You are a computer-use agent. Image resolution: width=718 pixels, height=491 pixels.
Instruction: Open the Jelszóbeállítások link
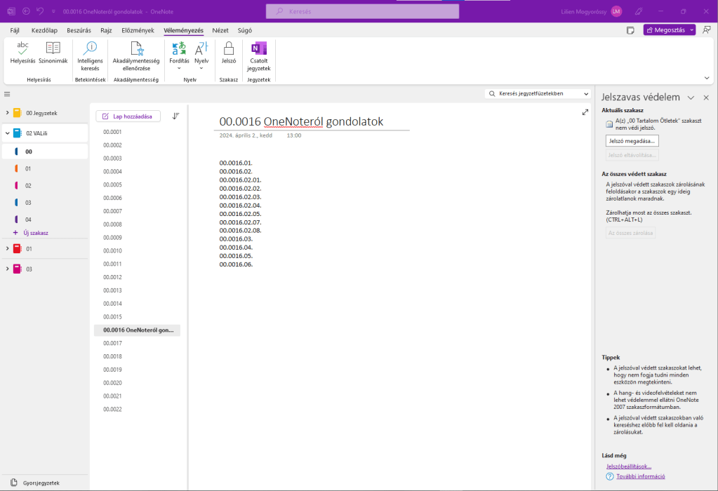tap(629, 466)
